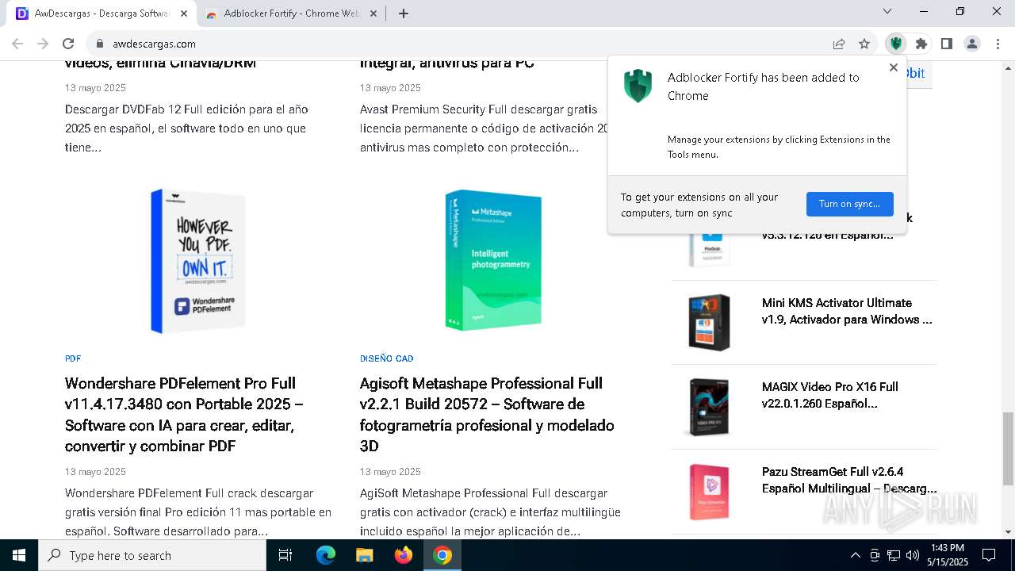Click the Pazu StreamGet thumbnail
This screenshot has width=1015, height=571.
(x=709, y=492)
